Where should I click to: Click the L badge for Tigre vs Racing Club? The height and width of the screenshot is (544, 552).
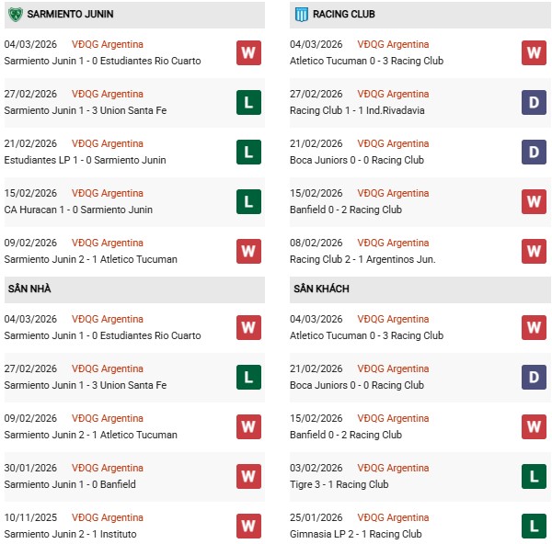tap(534, 476)
